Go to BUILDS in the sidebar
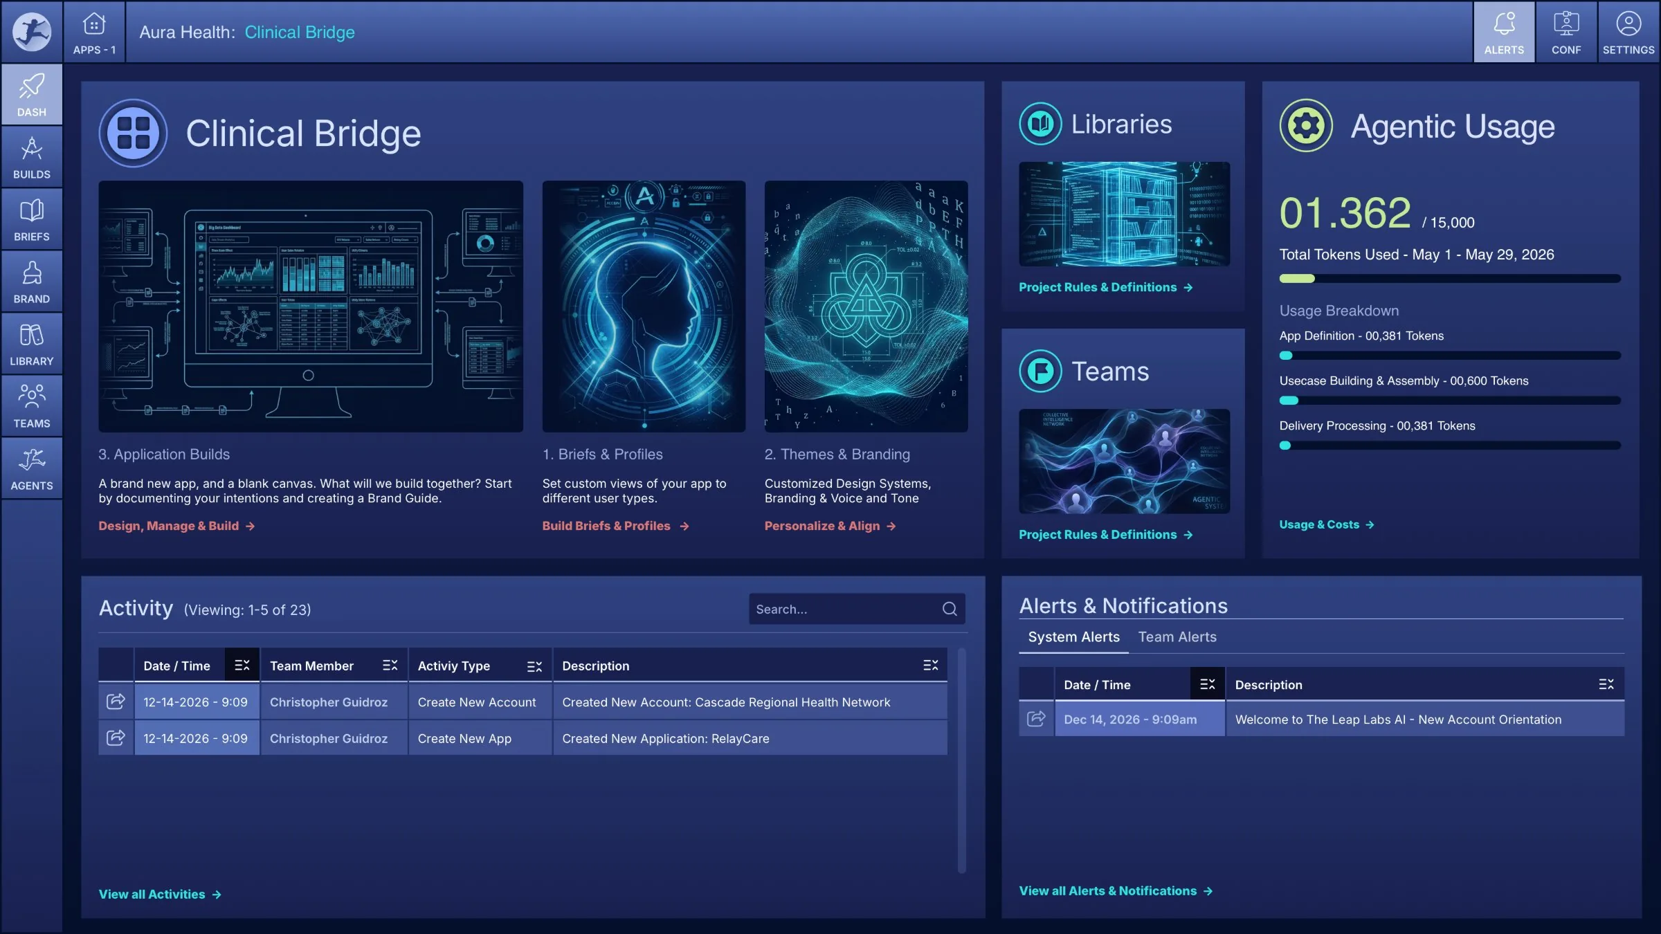 32,156
